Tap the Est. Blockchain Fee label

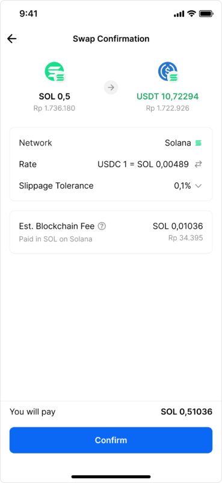(57, 226)
